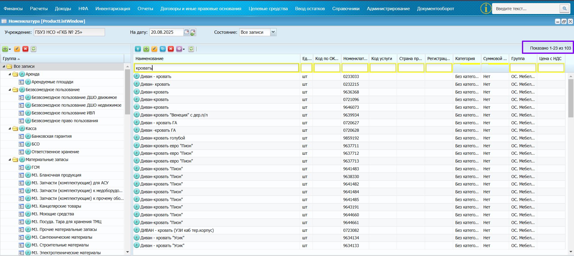Screen dimensions: 574x256
Task: Sort tree by Группа header
Action: coord(62,59)
